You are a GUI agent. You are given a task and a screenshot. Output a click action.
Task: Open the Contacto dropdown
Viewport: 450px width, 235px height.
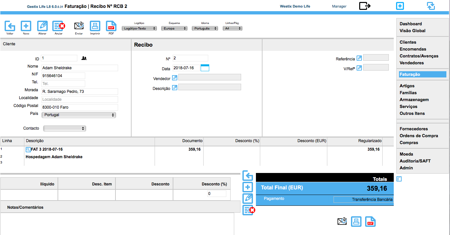tap(64, 129)
